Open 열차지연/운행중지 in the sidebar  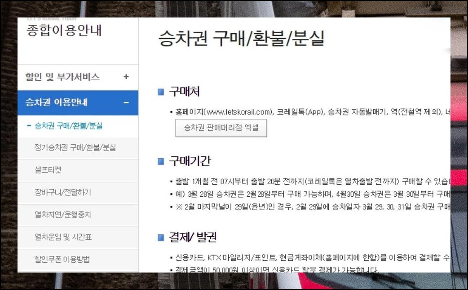tap(63, 214)
